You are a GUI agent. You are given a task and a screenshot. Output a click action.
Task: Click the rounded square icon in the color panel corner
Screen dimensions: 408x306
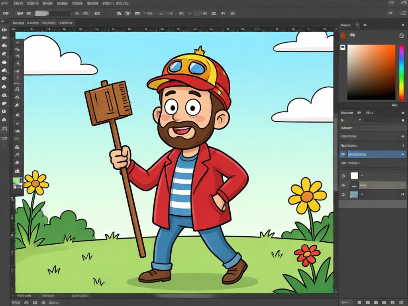[x=402, y=35]
